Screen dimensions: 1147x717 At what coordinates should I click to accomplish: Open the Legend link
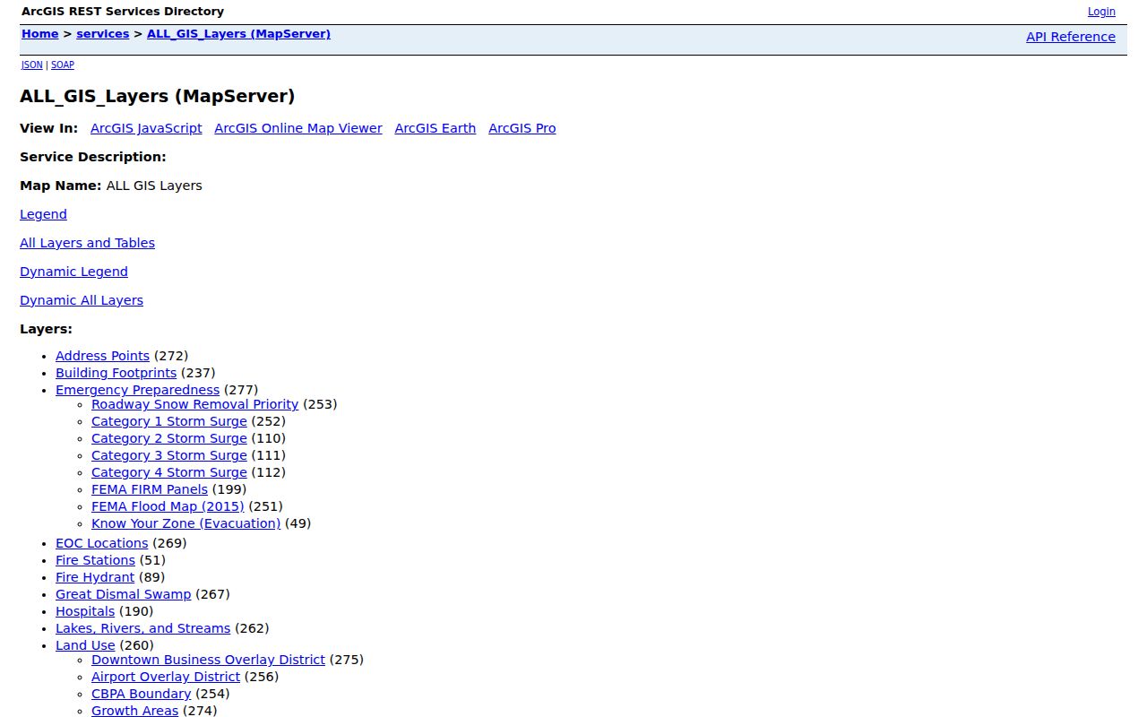click(x=43, y=214)
